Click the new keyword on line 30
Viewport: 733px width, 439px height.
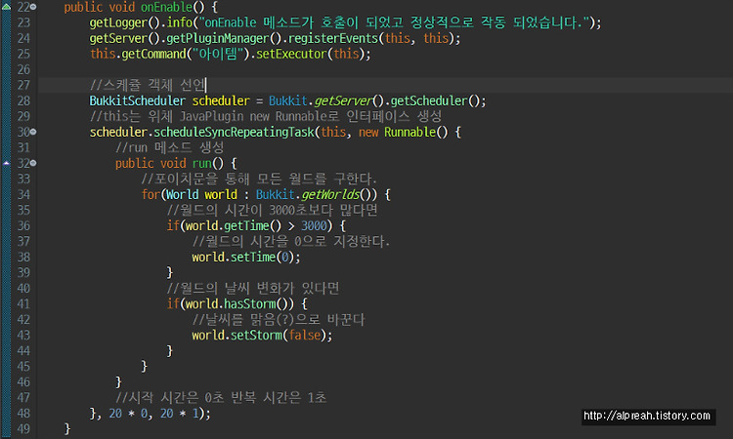coord(368,132)
